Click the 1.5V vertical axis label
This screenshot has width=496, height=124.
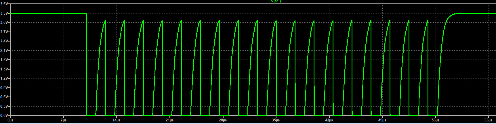tap(4, 69)
